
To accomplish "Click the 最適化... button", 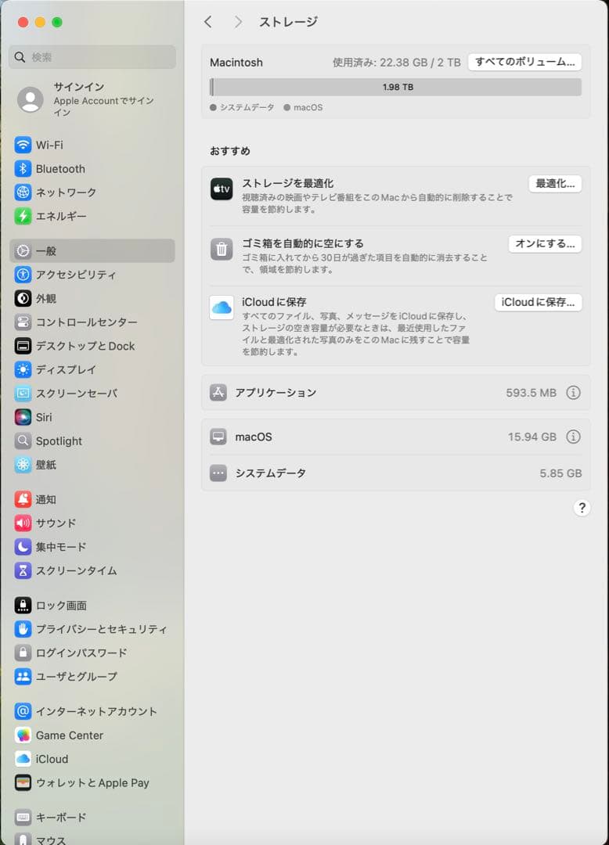I will click(x=554, y=184).
